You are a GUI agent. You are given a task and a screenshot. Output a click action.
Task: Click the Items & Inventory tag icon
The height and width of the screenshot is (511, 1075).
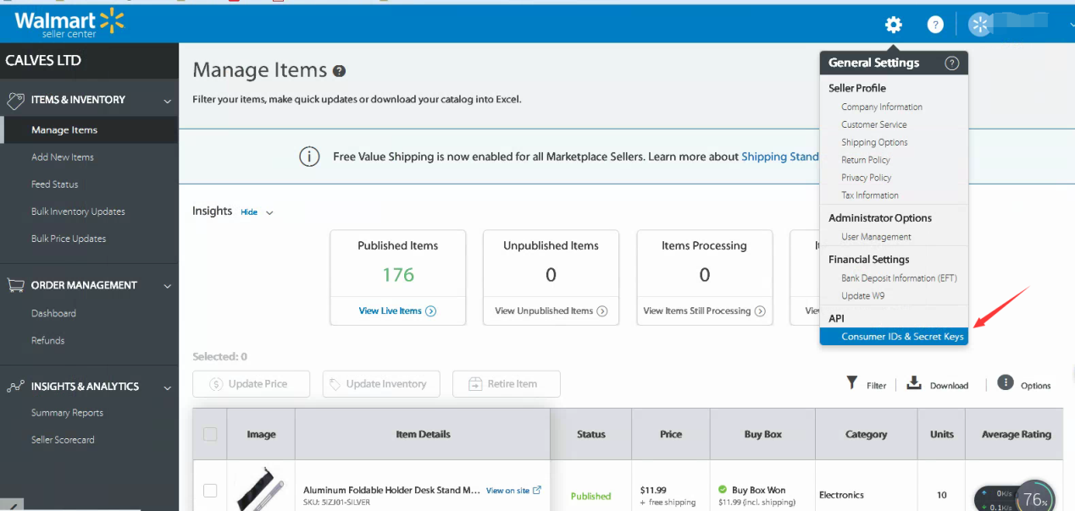[15, 99]
